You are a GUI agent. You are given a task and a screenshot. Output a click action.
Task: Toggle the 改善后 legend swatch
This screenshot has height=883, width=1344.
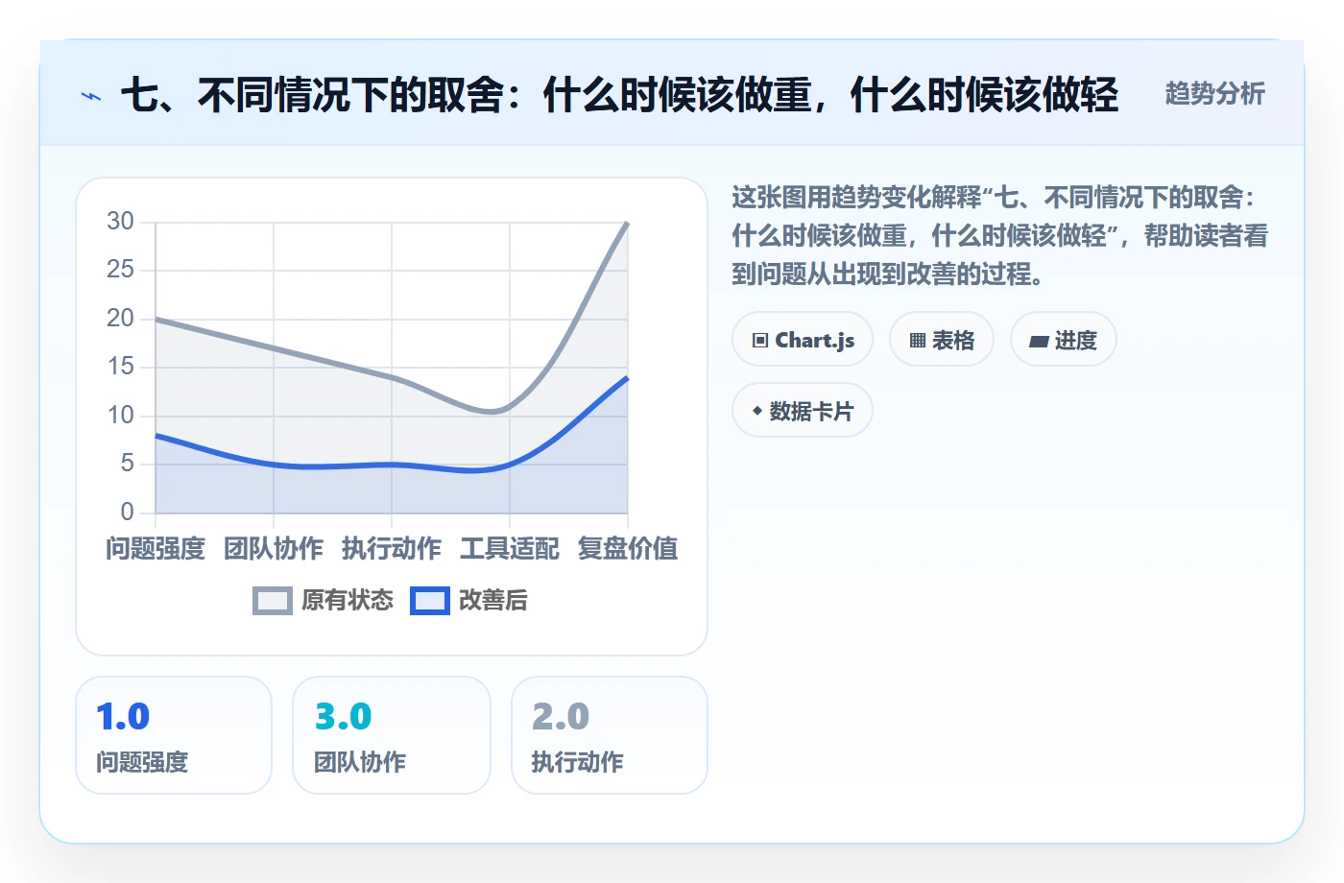(x=430, y=601)
